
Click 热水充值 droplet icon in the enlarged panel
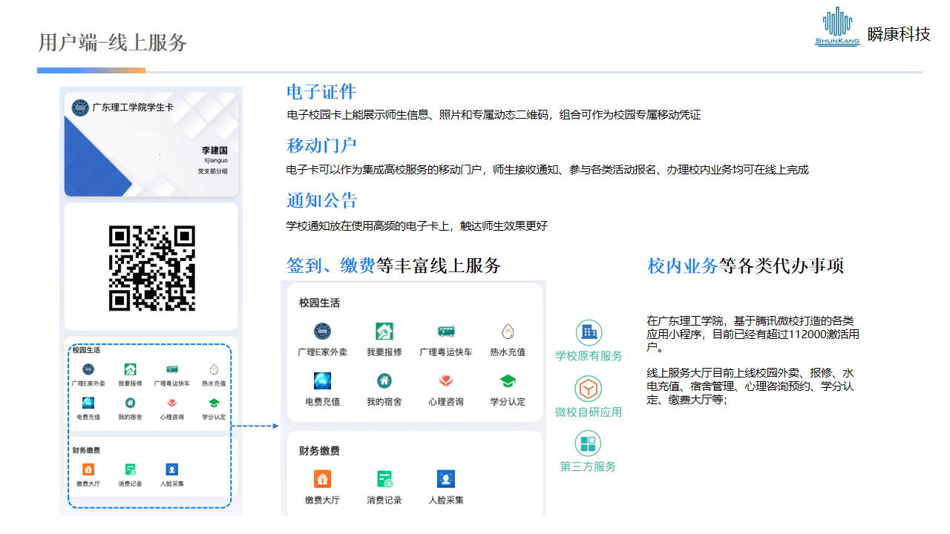(x=508, y=332)
